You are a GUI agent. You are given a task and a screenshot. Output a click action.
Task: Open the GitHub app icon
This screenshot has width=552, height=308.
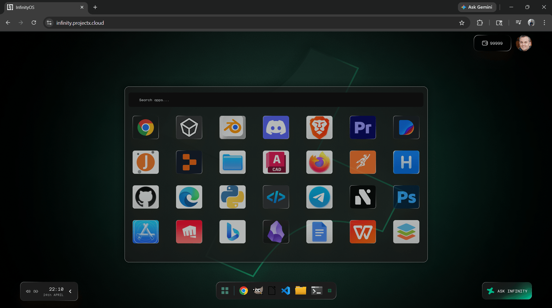pyautogui.click(x=146, y=197)
